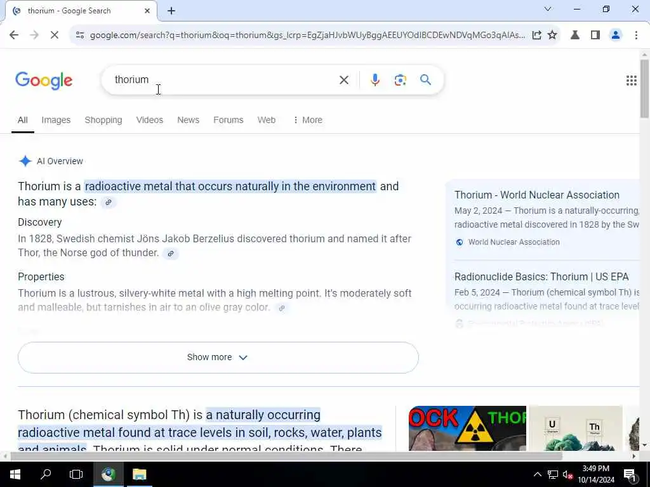650x487 pixels.
Task: Clear the search box with X
Action: (343, 80)
